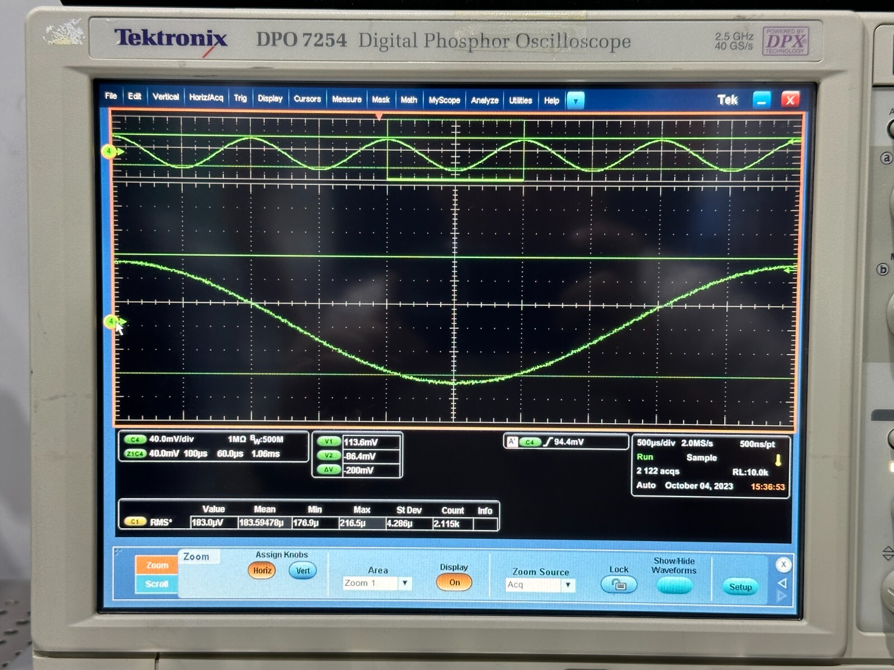Expand the menu bar mode dropdown arrow

[x=576, y=101]
